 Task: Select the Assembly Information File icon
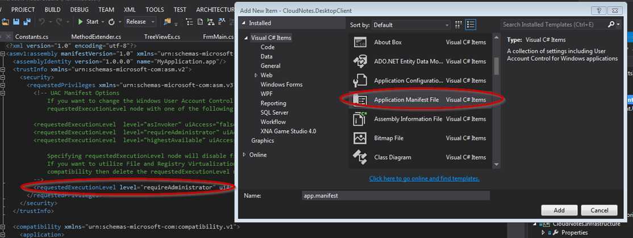pyautogui.click(x=360, y=119)
